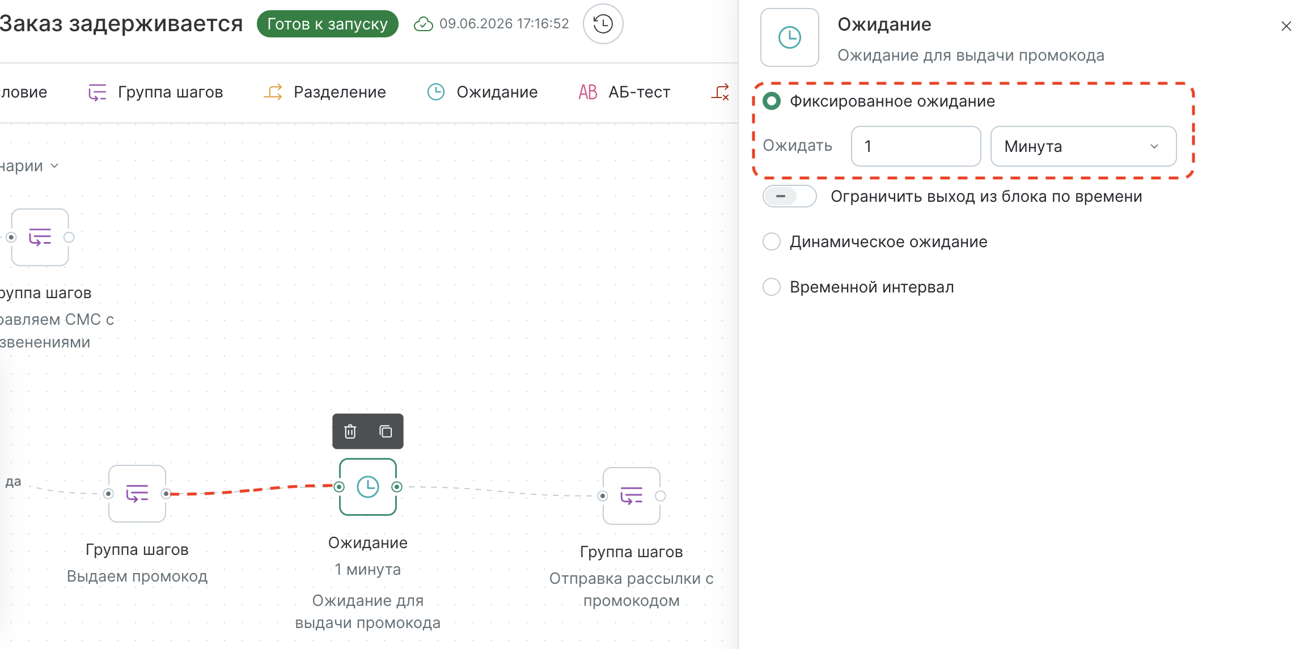This screenshot has height=649, width=1308.
Task: Click the Ожидание title in the panel header
Action: point(884,24)
